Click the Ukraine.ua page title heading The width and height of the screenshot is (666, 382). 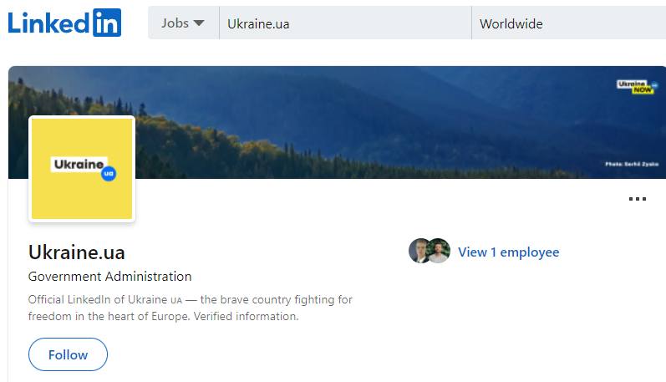[x=77, y=252]
